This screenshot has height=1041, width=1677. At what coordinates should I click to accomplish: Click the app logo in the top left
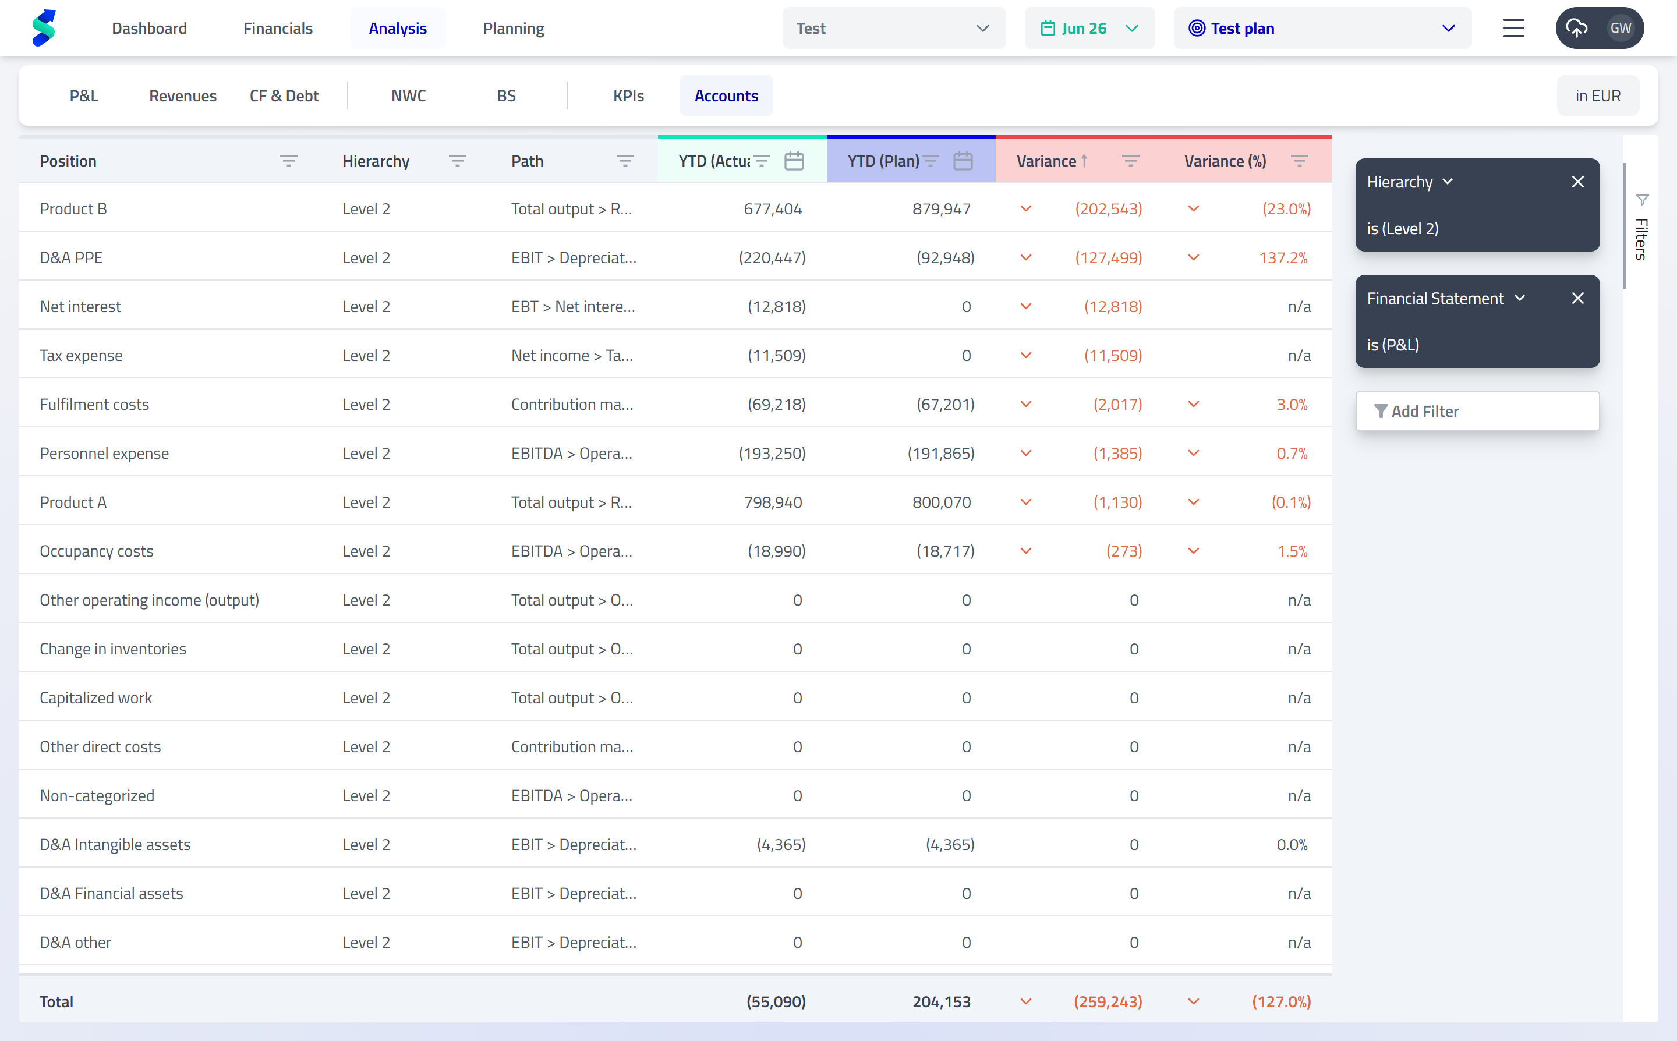pos(44,27)
